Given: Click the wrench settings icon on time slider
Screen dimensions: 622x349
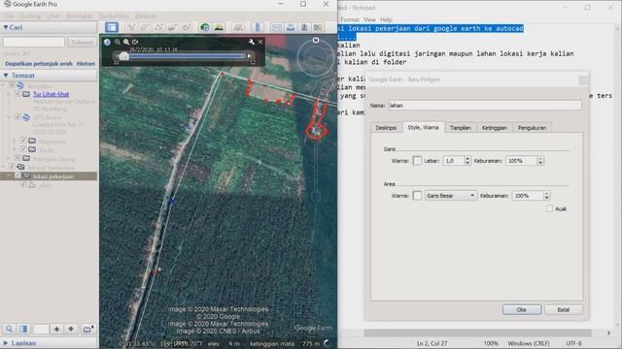Looking at the screenshot, I should coord(252,42).
